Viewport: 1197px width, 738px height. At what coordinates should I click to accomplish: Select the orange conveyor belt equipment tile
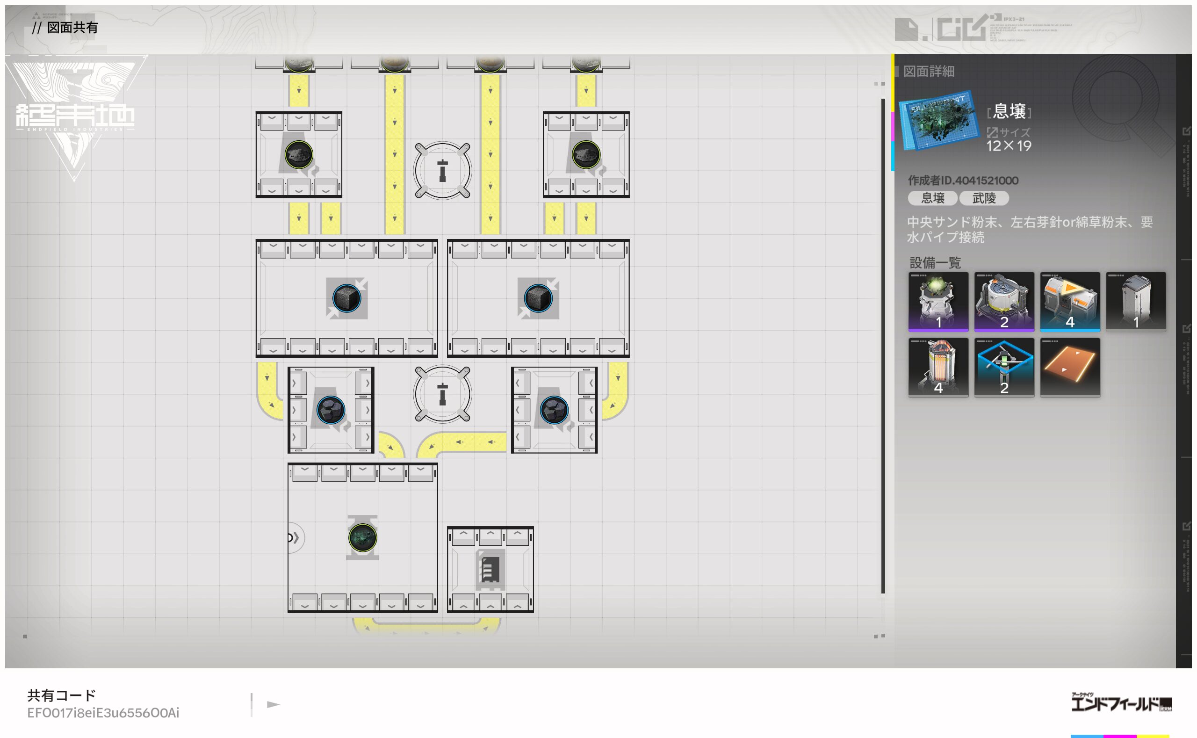pyautogui.click(x=1070, y=367)
